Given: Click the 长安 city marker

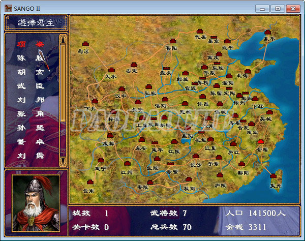Looking at the screenshot, I should [x=138, y=102].
